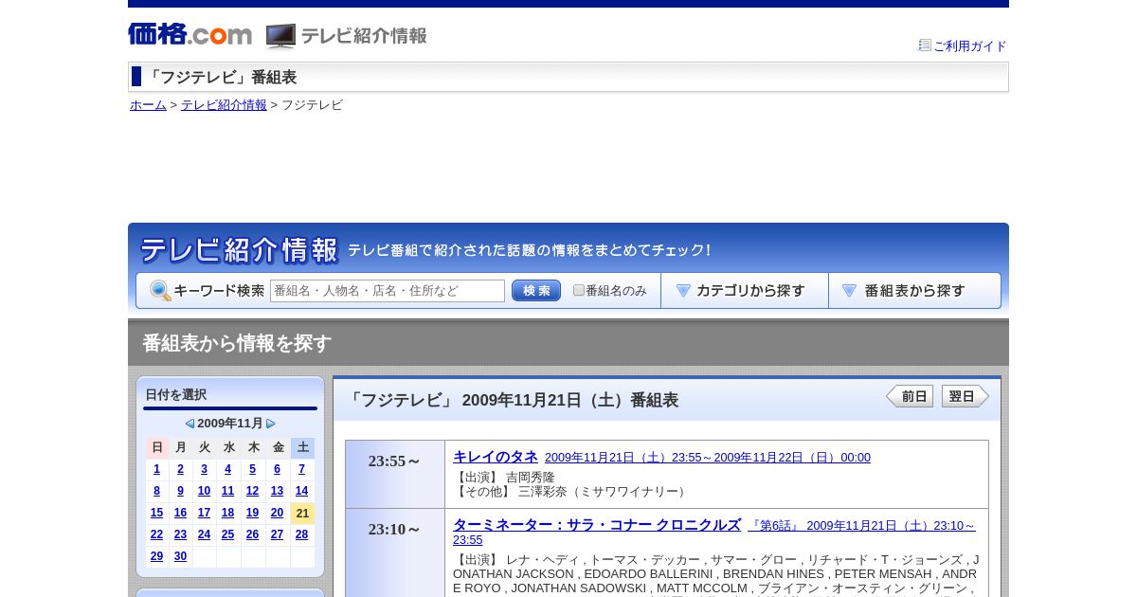Click the magnifier keyword search icon

160,291
